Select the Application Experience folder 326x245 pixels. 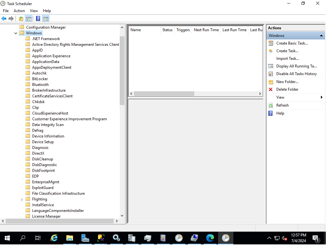(51, 56)
